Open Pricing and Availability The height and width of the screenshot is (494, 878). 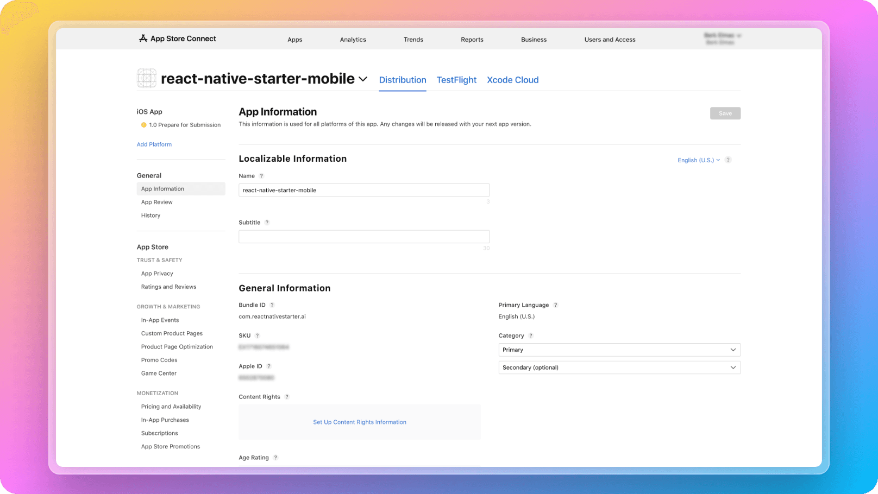pos(171,407)
